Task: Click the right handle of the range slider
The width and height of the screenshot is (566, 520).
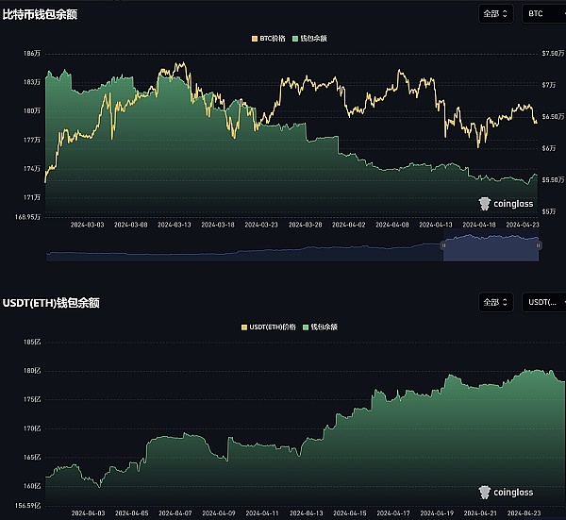Action: (x=539, y=245)
